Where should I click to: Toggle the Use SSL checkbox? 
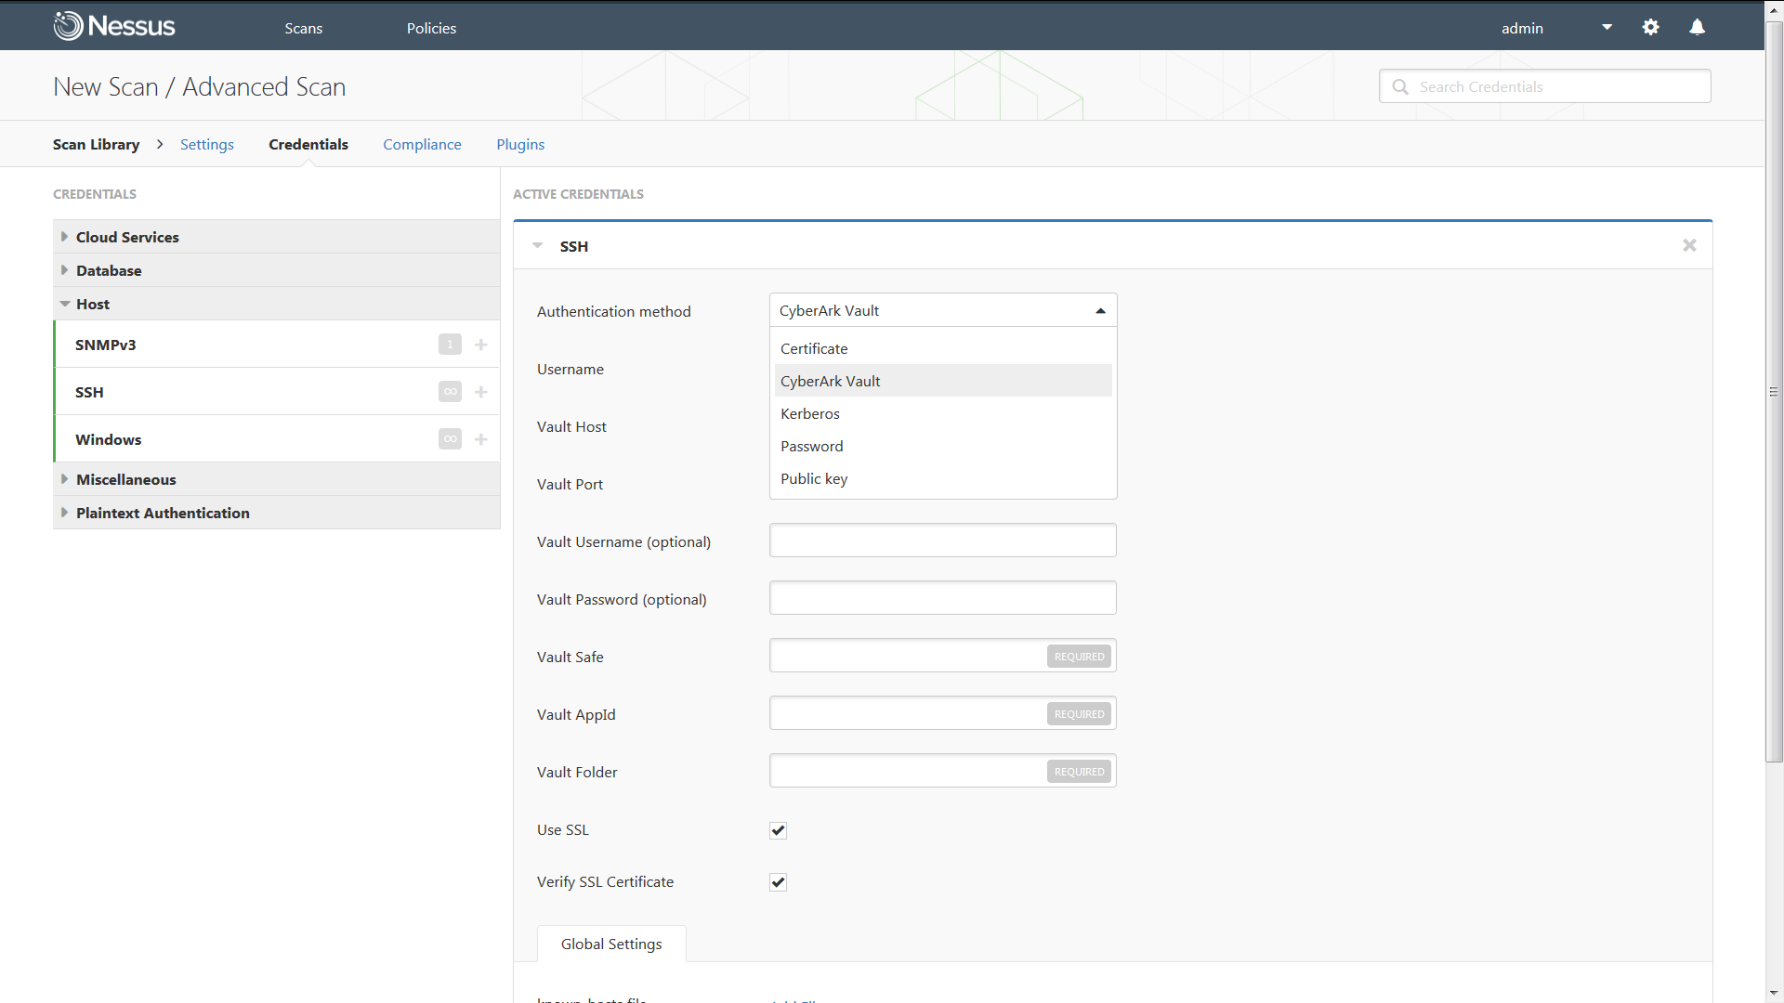coord(778,830)
